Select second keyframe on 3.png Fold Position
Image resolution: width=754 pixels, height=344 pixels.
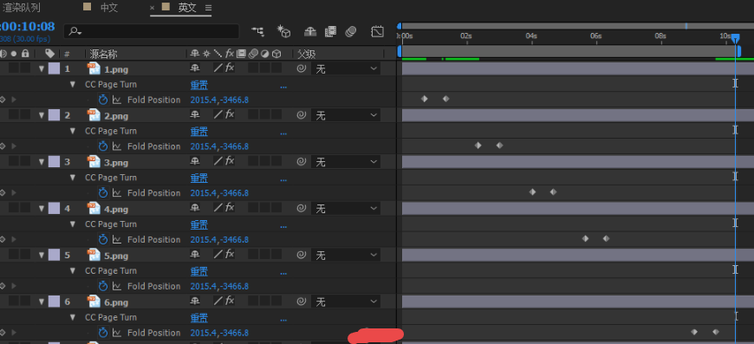(x=553, y=192)
